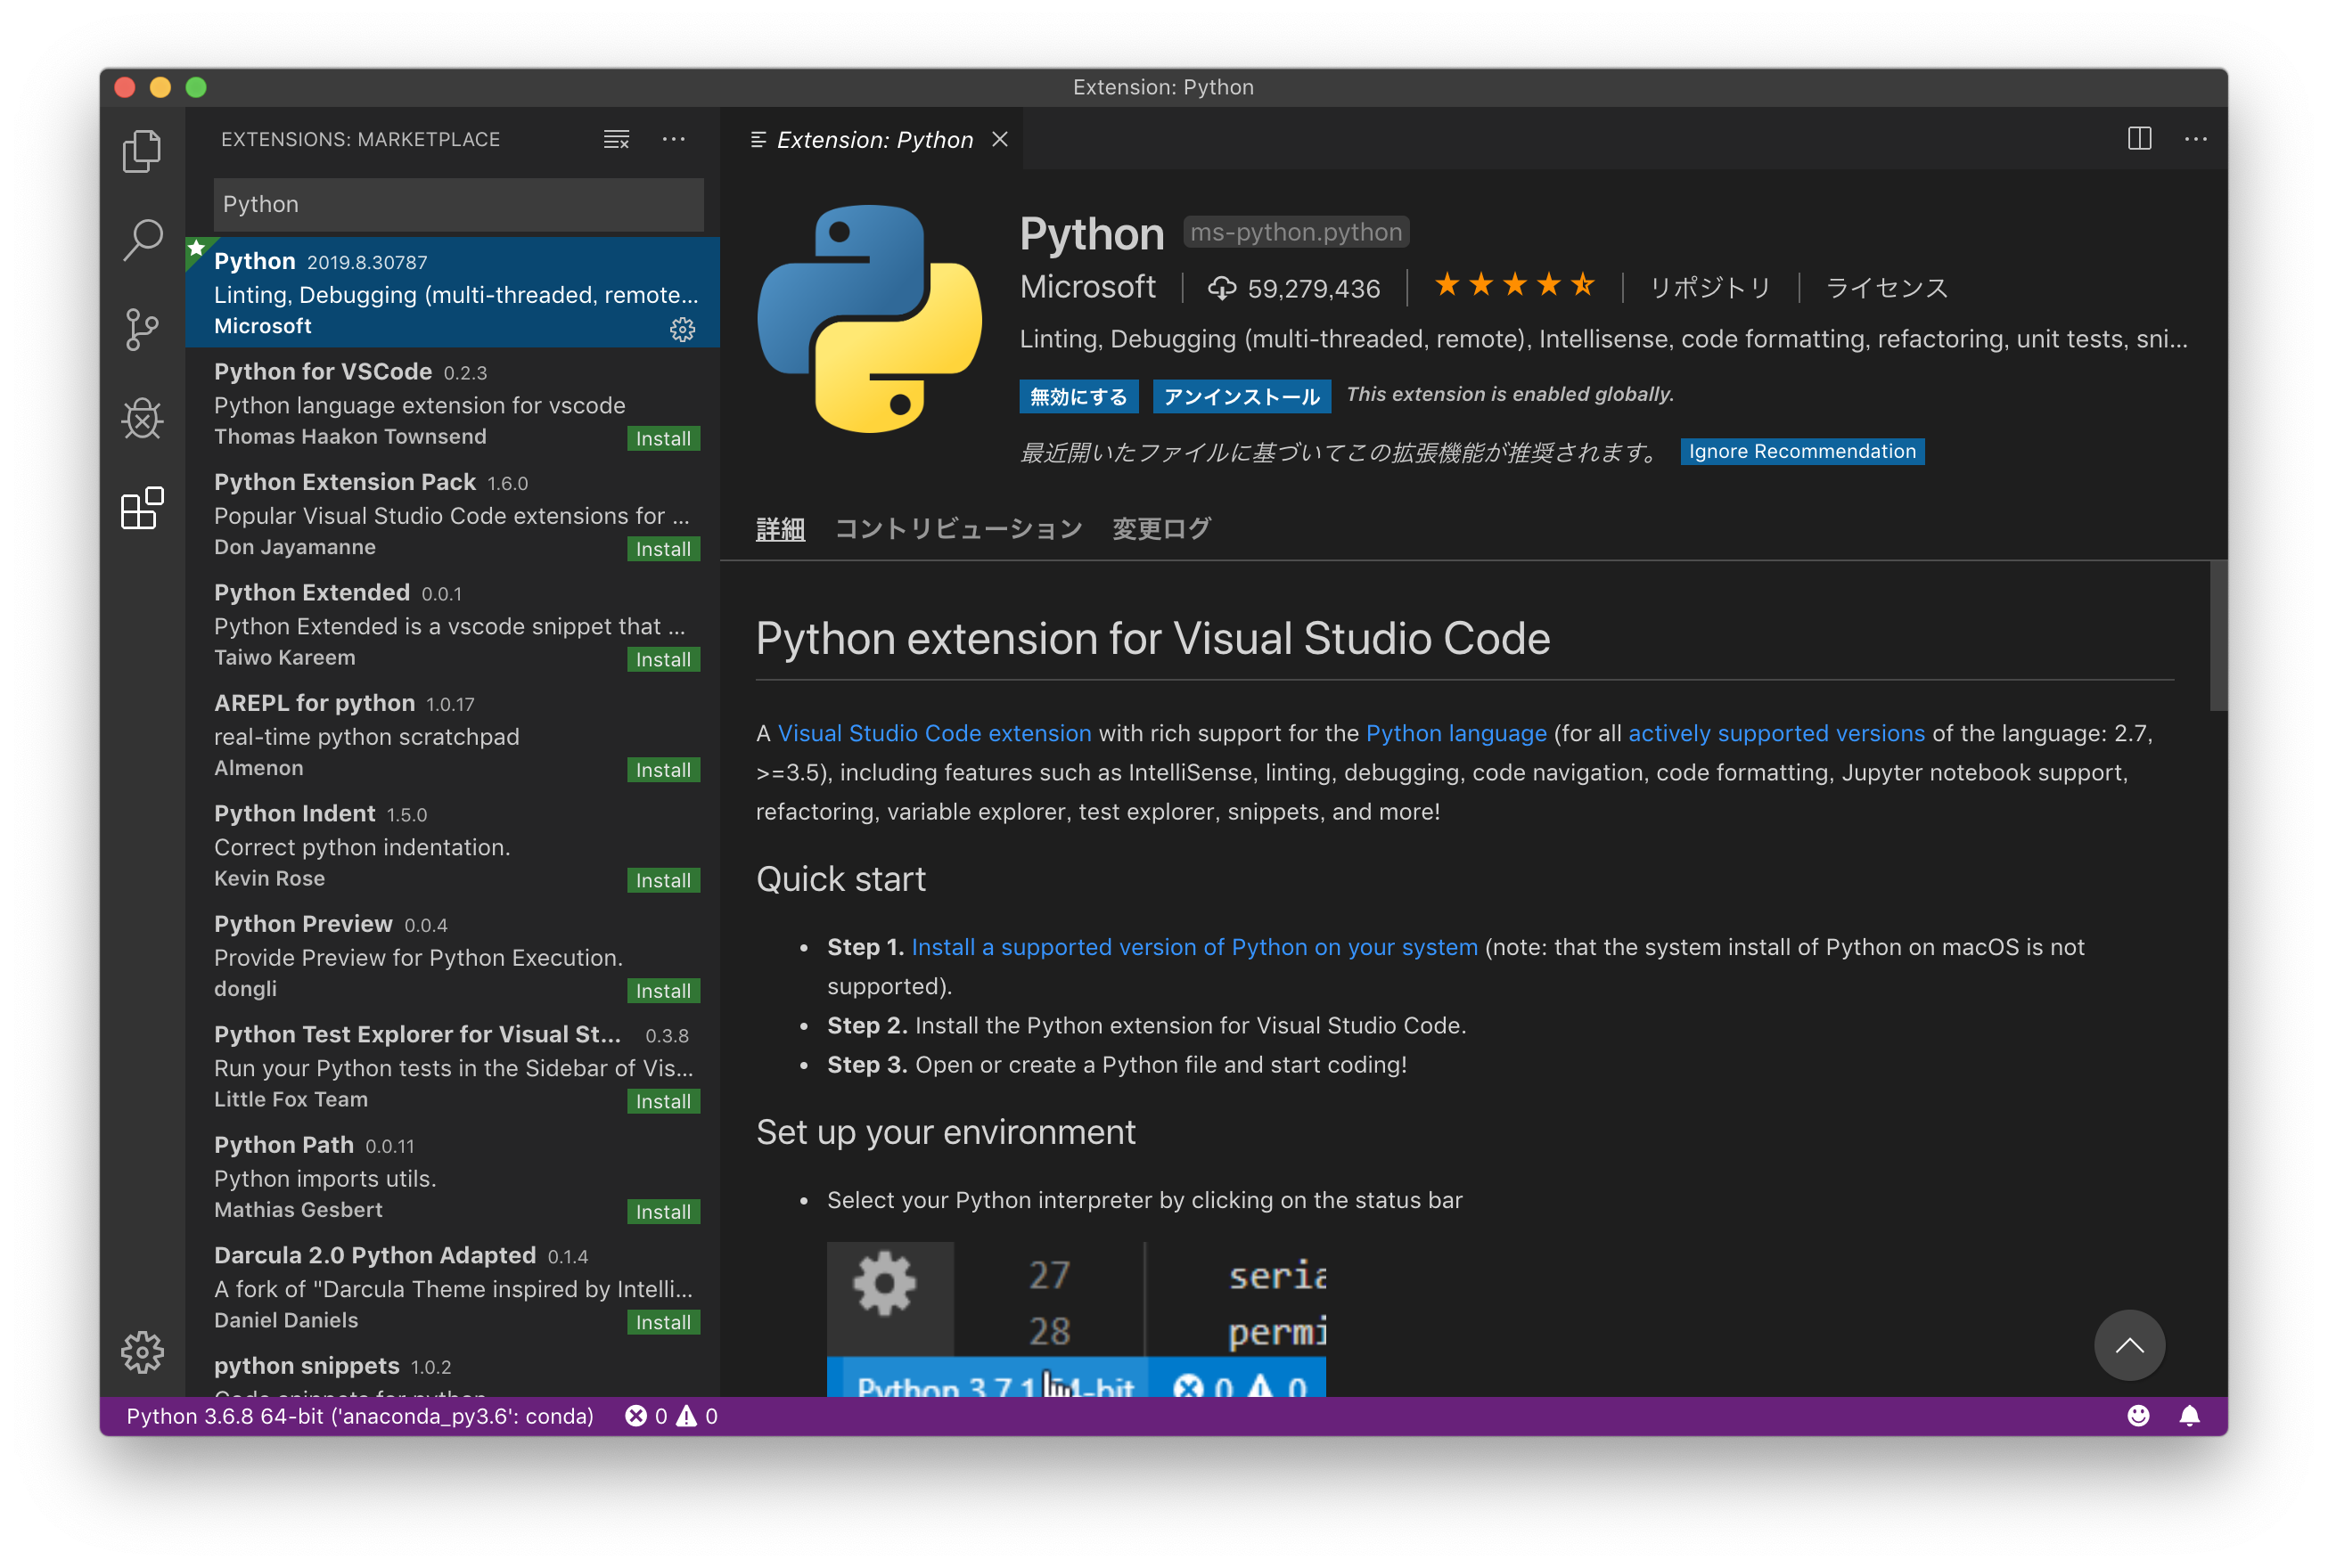The width and height of the screenshot is (2328, 1568).
Task: Click the アンインストール button
Action: click(1242, 396)
